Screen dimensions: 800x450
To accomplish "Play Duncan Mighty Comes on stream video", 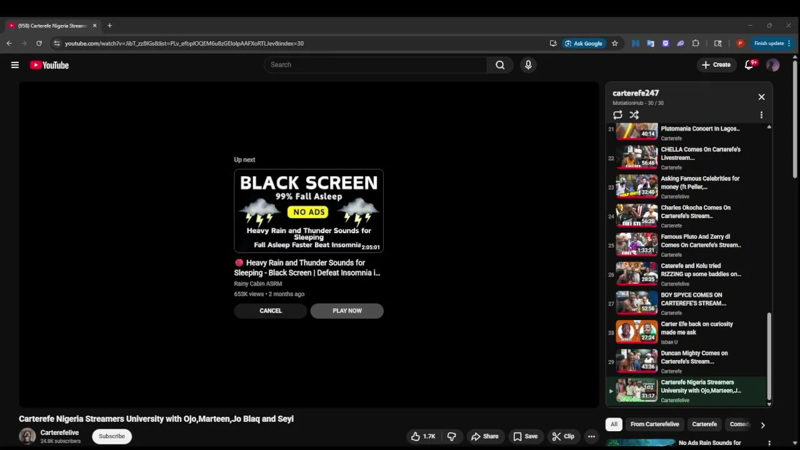I will tap(687, 361).
